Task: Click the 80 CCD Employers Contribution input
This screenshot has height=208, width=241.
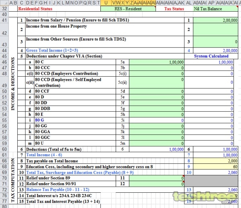Action: pyautogui.click(x=157, y=73)
